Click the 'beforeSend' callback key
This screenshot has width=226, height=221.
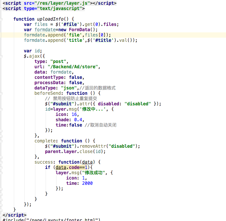[48, 93]
